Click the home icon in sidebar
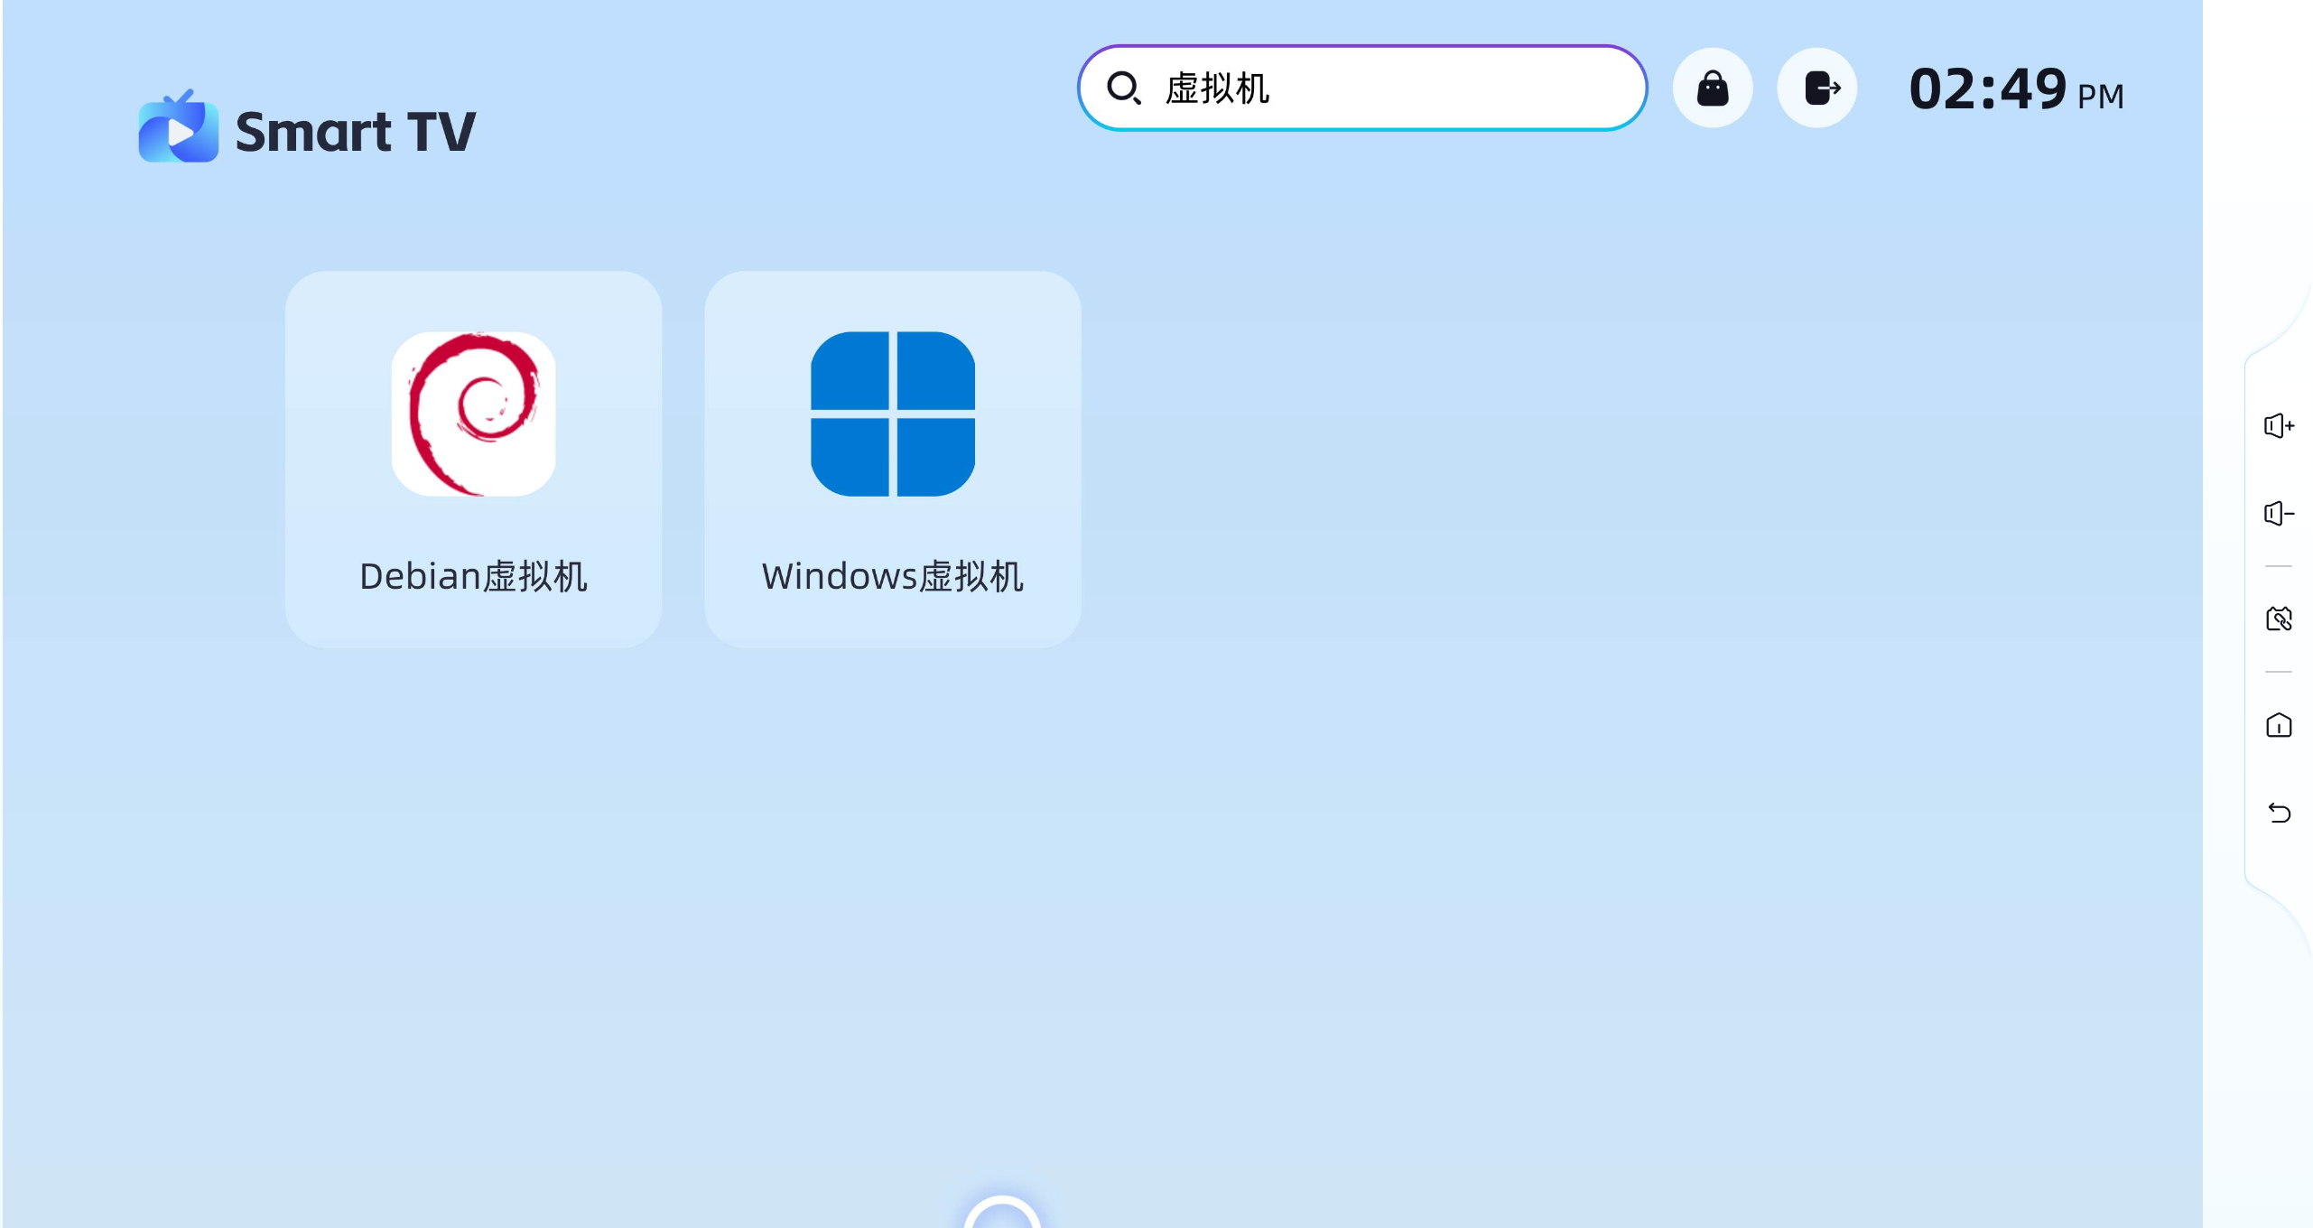 pos(2279,725)
